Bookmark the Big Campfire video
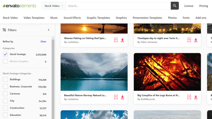212x119 pixels. (189, 97)
